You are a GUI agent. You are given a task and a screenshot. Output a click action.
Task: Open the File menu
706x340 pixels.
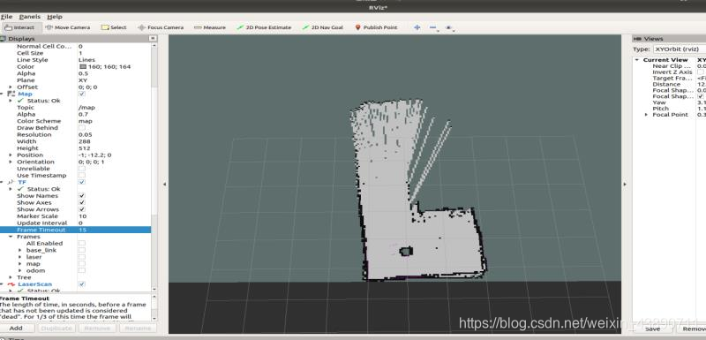coord(6,17)
